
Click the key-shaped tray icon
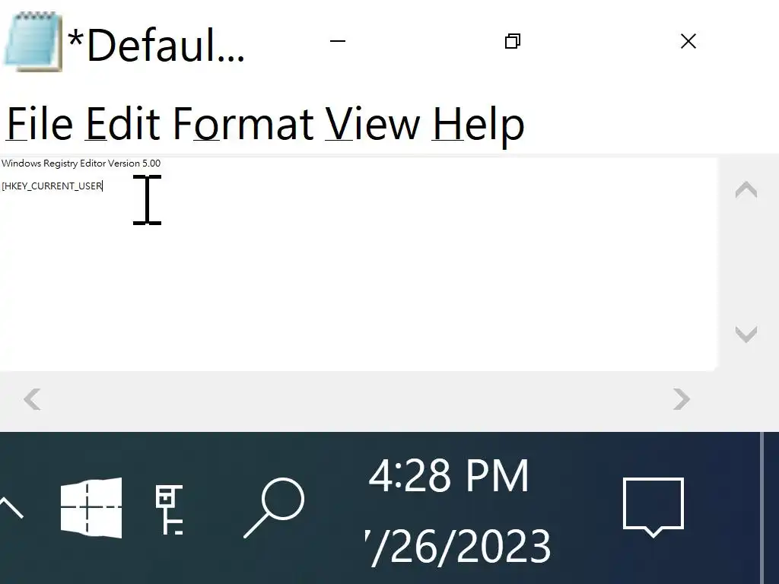[x=170, y=509]
